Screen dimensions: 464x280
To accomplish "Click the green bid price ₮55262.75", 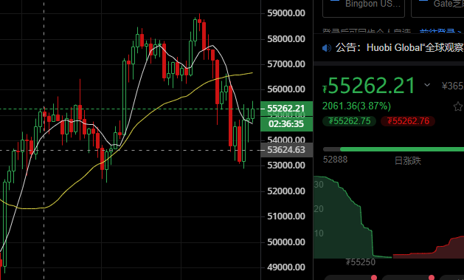I will click(x=349, y=121).
